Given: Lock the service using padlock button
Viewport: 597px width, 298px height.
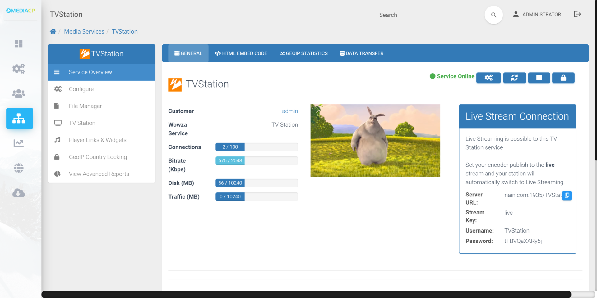Looking at the screenshot, I should tap(563, 78).
